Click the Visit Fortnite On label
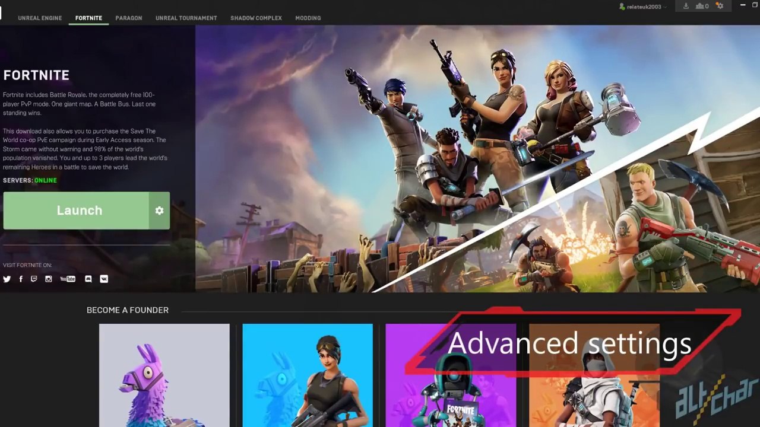The height and width of the screenshot is (427, 760). tap(27, 265)
